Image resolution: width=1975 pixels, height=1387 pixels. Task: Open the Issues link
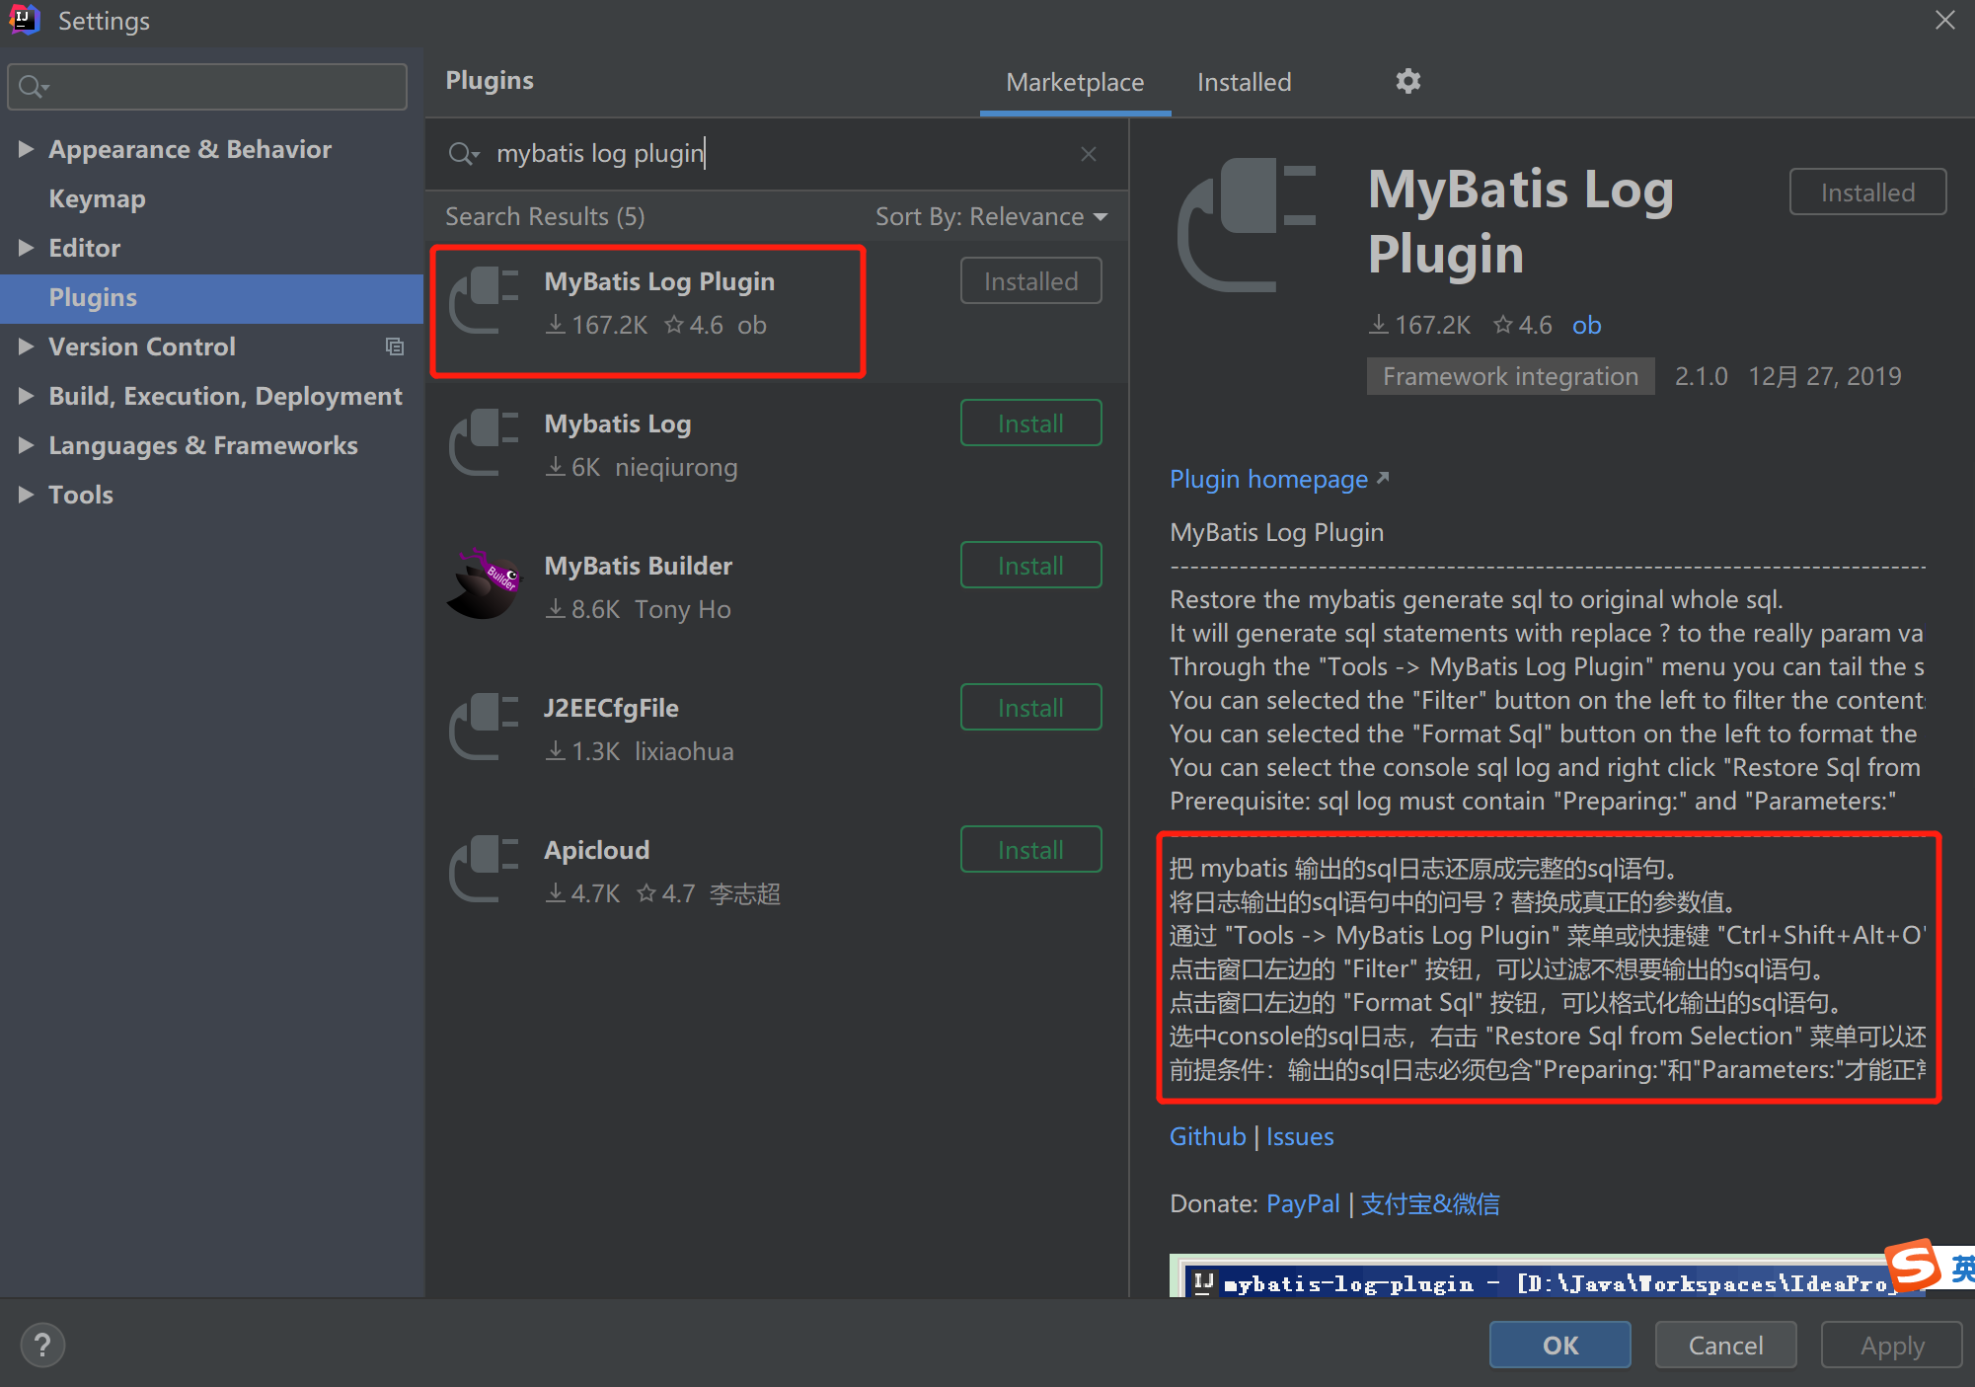point(1300,1136)
